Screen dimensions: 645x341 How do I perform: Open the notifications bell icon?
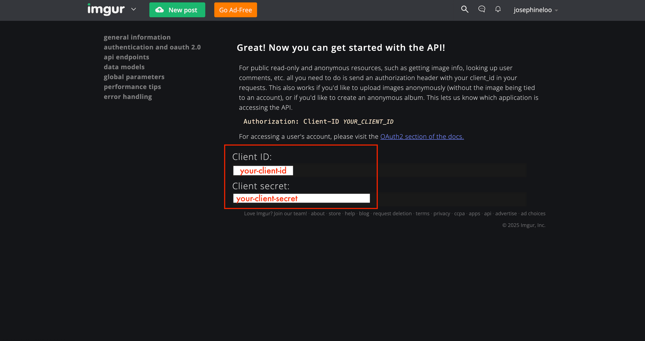pos(498,9)
